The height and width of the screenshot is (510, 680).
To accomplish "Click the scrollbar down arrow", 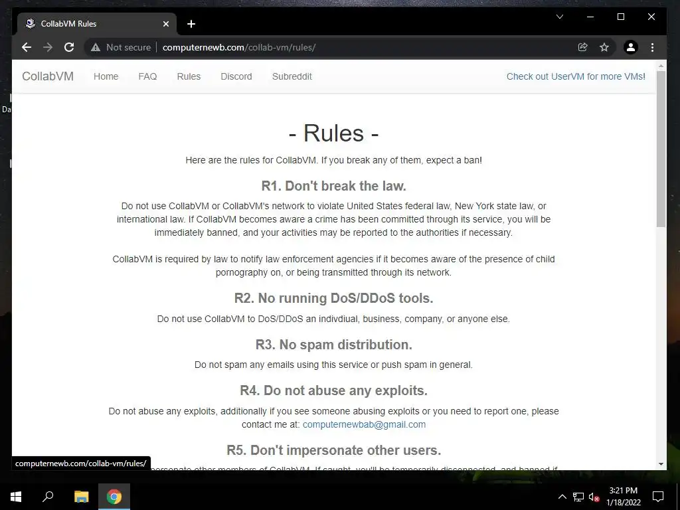I will coord(661,464).
